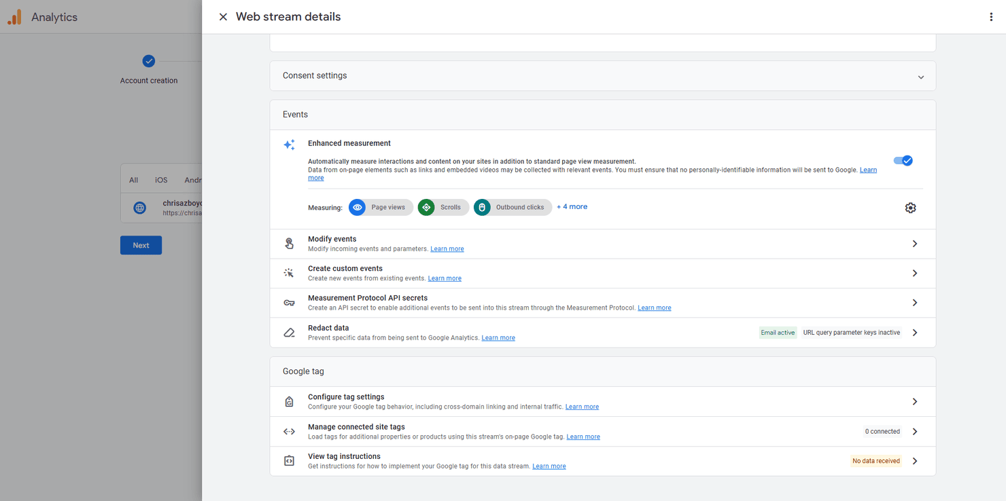Select the iOS platform tab

point(161,180)
